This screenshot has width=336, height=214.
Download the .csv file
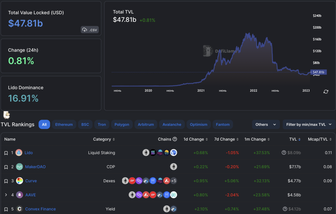coord(90,30)
